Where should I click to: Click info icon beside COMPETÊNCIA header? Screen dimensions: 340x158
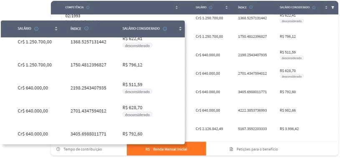coord(88,8)
